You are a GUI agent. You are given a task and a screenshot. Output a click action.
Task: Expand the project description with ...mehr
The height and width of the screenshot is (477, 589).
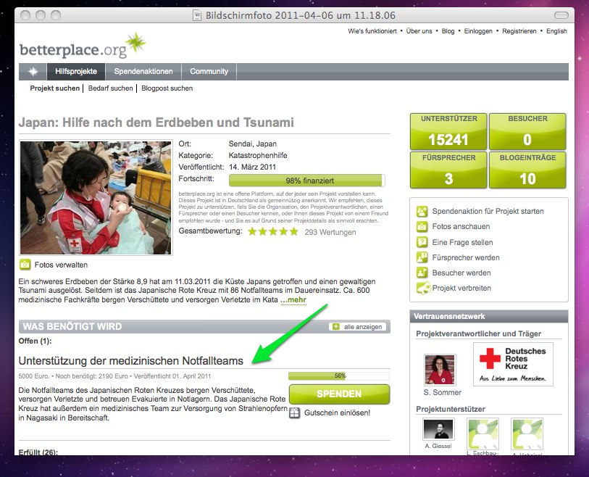[293, 301]
